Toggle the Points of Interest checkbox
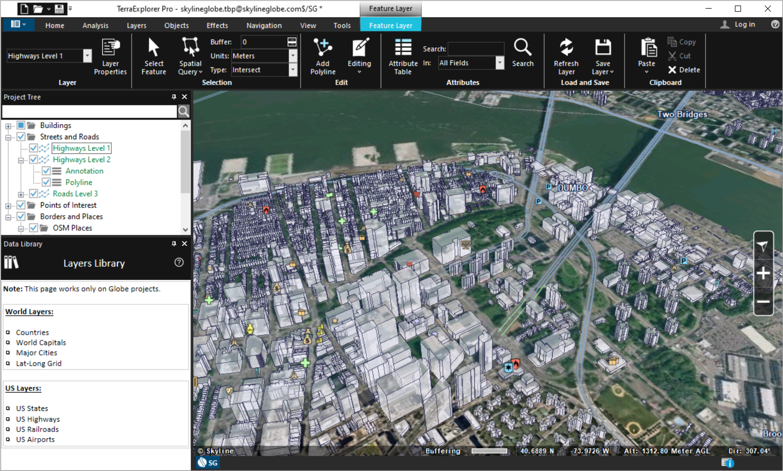 [x=21, y=205]
